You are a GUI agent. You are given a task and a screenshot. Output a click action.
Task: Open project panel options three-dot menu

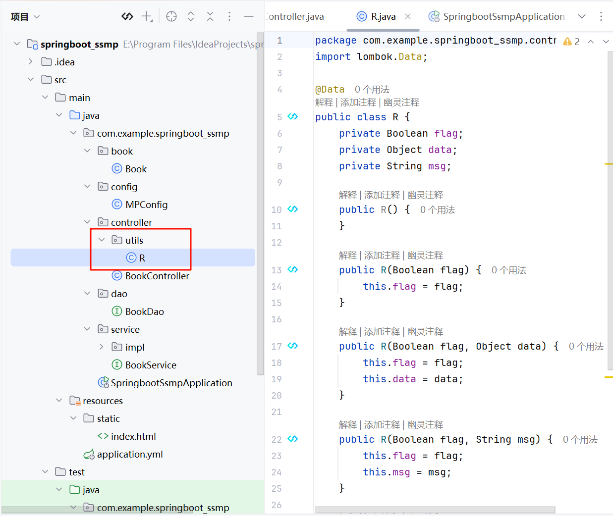click(229, 16)
